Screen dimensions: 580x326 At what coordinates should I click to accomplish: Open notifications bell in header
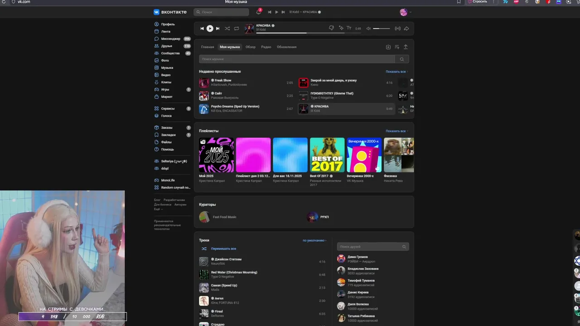pyautogui.click(x=259, y=12)
